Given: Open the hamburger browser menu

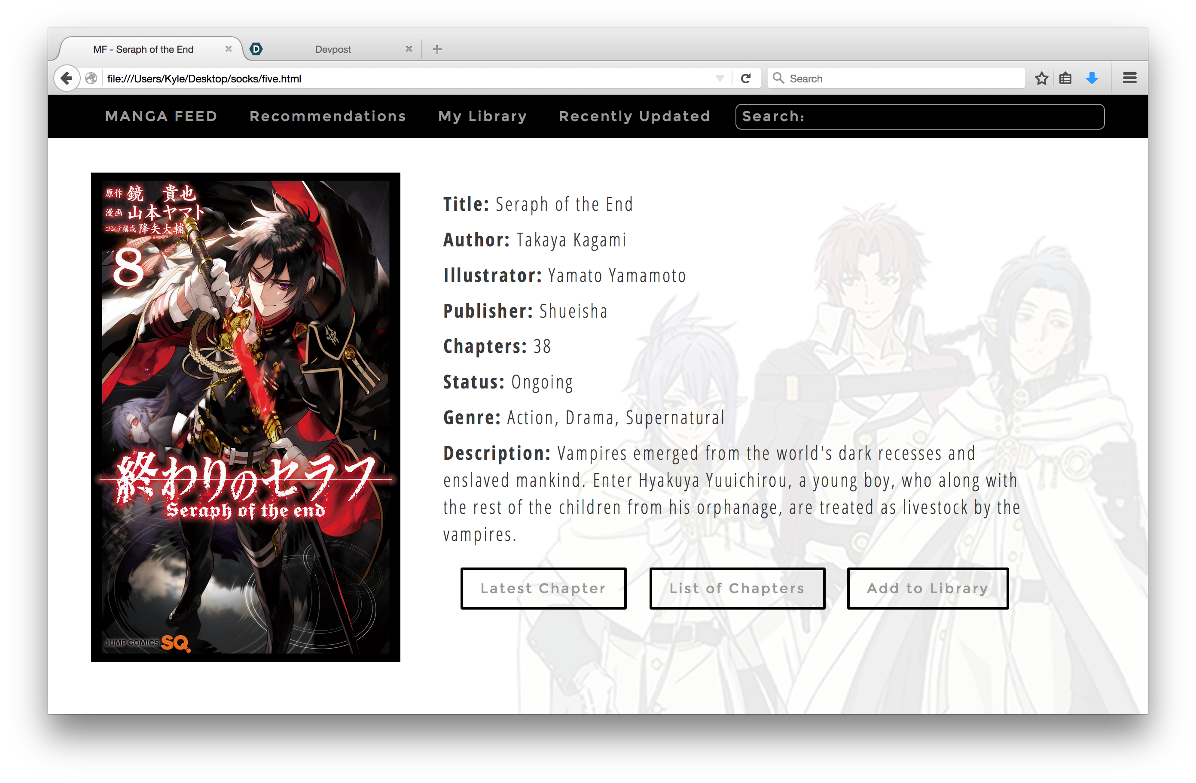Looking at the screenshot, I should point(1130,78).
